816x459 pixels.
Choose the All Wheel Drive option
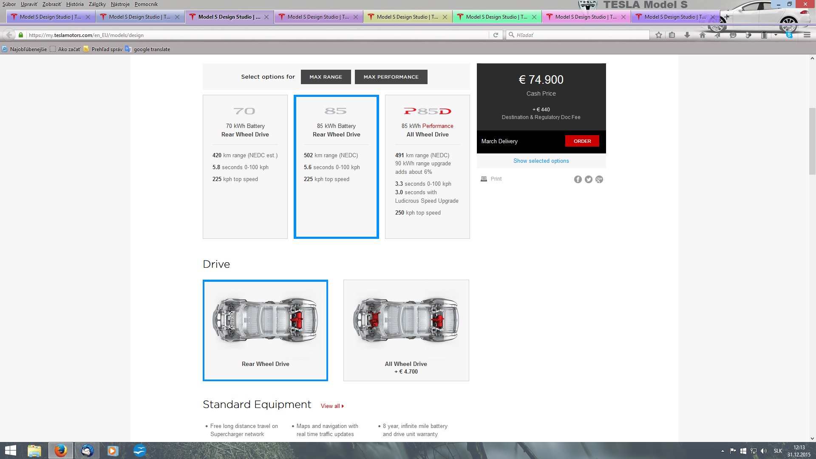pos(406,330)
